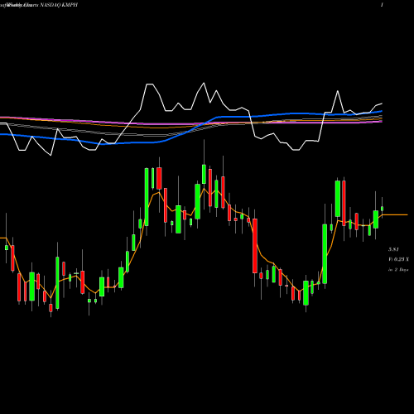414x414 pixels.
Task: Click the 5.81 price value label
Action: (x=393, y=249)
